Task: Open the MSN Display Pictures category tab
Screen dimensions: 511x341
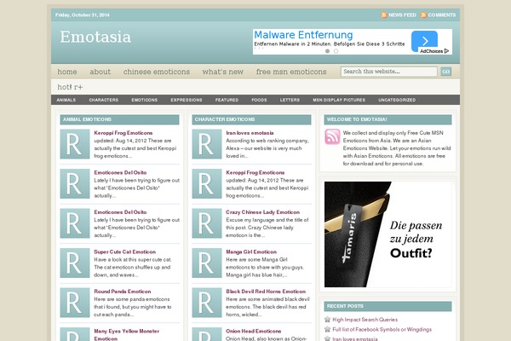Action: (x=339, y=100)
